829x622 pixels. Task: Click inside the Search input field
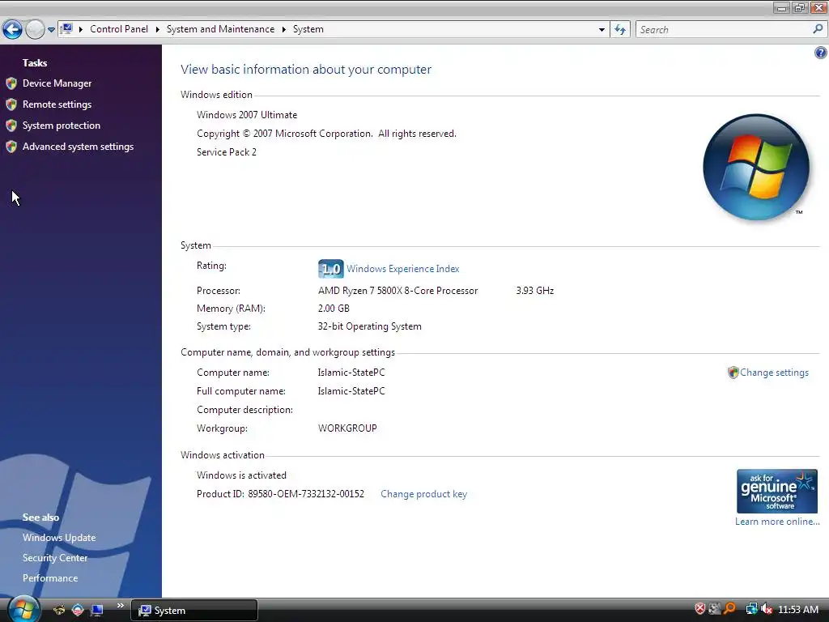[x=725, y=30]
